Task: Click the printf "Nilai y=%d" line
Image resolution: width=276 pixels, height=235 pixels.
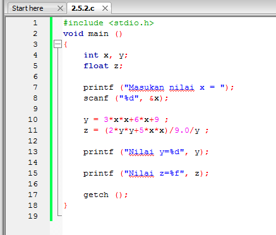Action: tap(146, 152)
